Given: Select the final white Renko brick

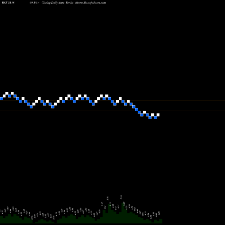Looking at the screenshot, I should coord(158,115).
